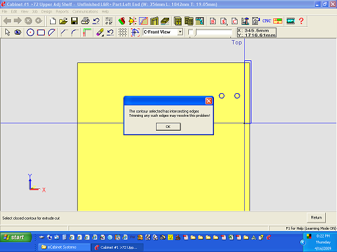Open the Design menu

tap(47, 11)
